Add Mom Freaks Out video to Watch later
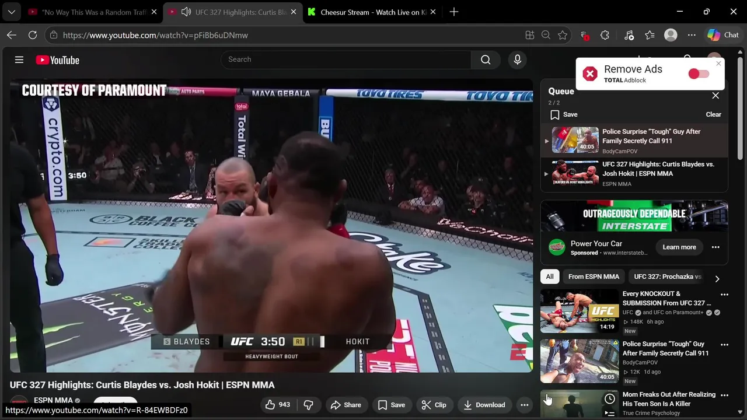 tap(609, 399)
